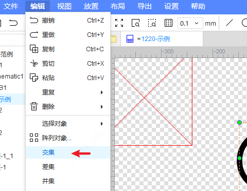The height and width of the screenshot is (191, 247).
Task: Toggle the grid display icon
Action: tap(168, 23)
